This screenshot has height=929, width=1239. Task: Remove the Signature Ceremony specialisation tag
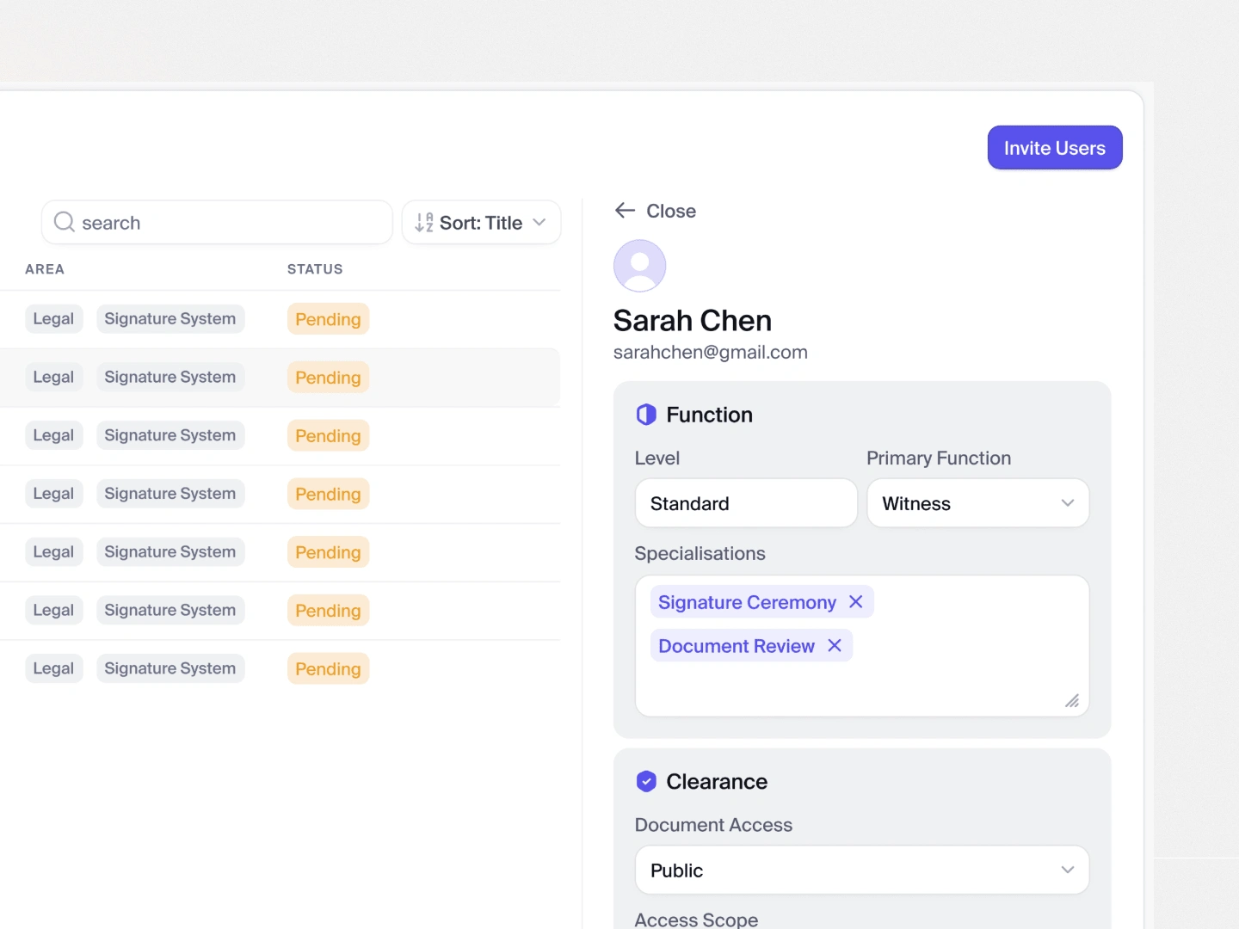(855, 602)
